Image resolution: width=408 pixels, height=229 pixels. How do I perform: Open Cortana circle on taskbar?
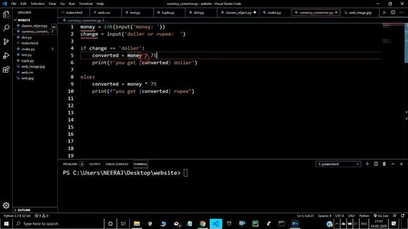tap(110, 223)
